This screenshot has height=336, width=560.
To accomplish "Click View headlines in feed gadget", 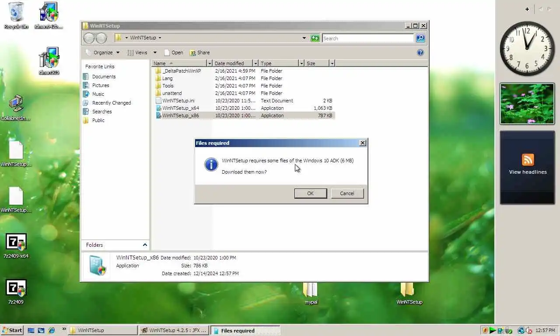I will [x=528, y=172].
